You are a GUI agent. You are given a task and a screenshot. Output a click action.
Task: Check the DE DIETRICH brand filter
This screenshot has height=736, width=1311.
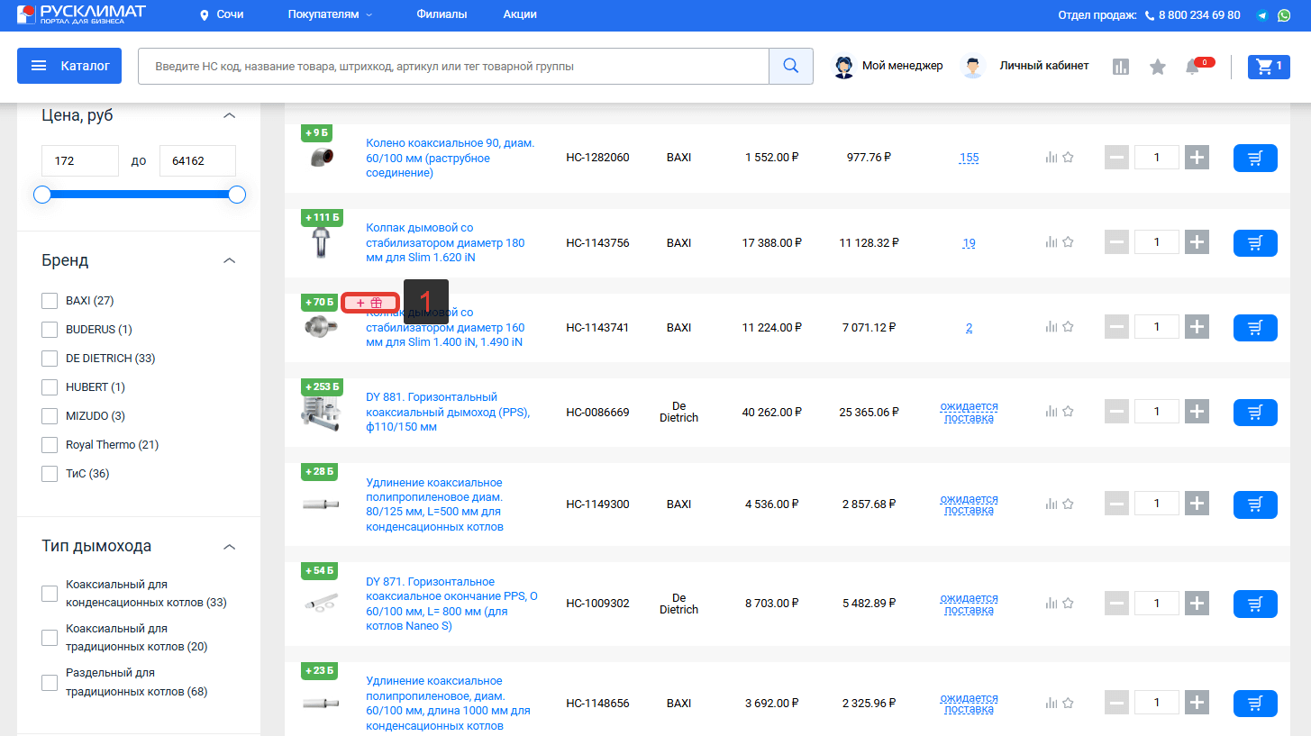50,359
